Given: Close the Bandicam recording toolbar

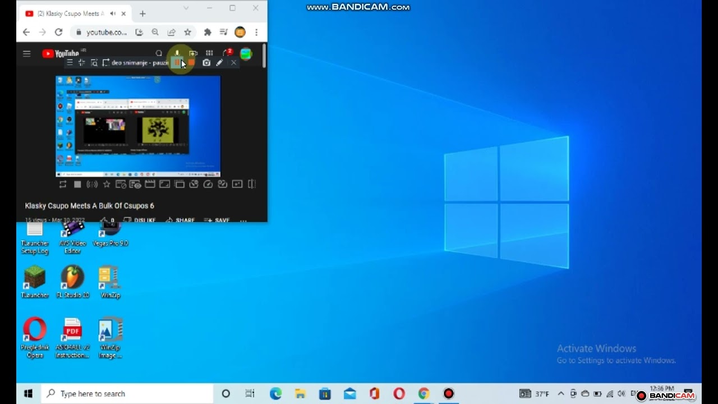Looking at the screenshot, I should click(x=234, y=63).
